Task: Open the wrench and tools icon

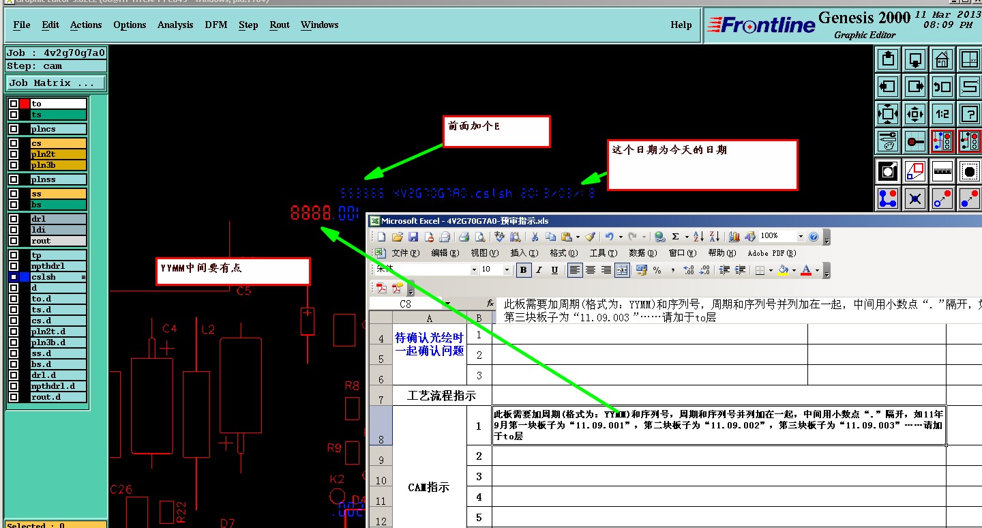Action: click(888, 141)
